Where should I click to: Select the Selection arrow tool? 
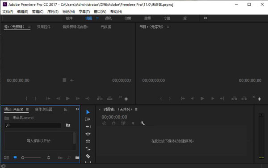point(88,112)
